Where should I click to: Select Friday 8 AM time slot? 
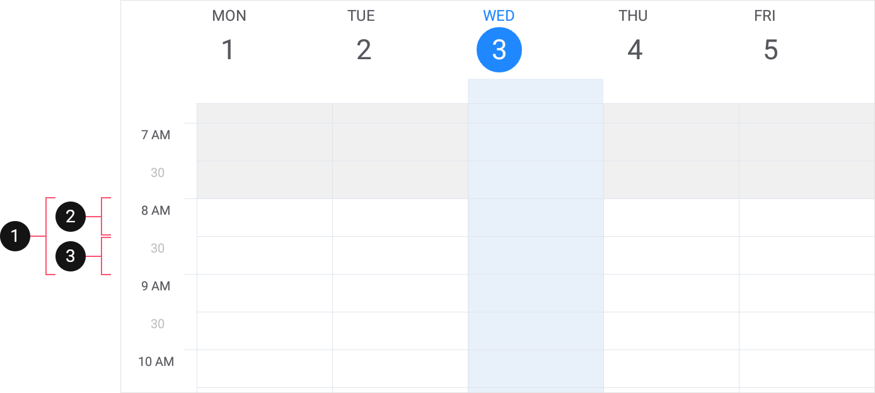807,218
